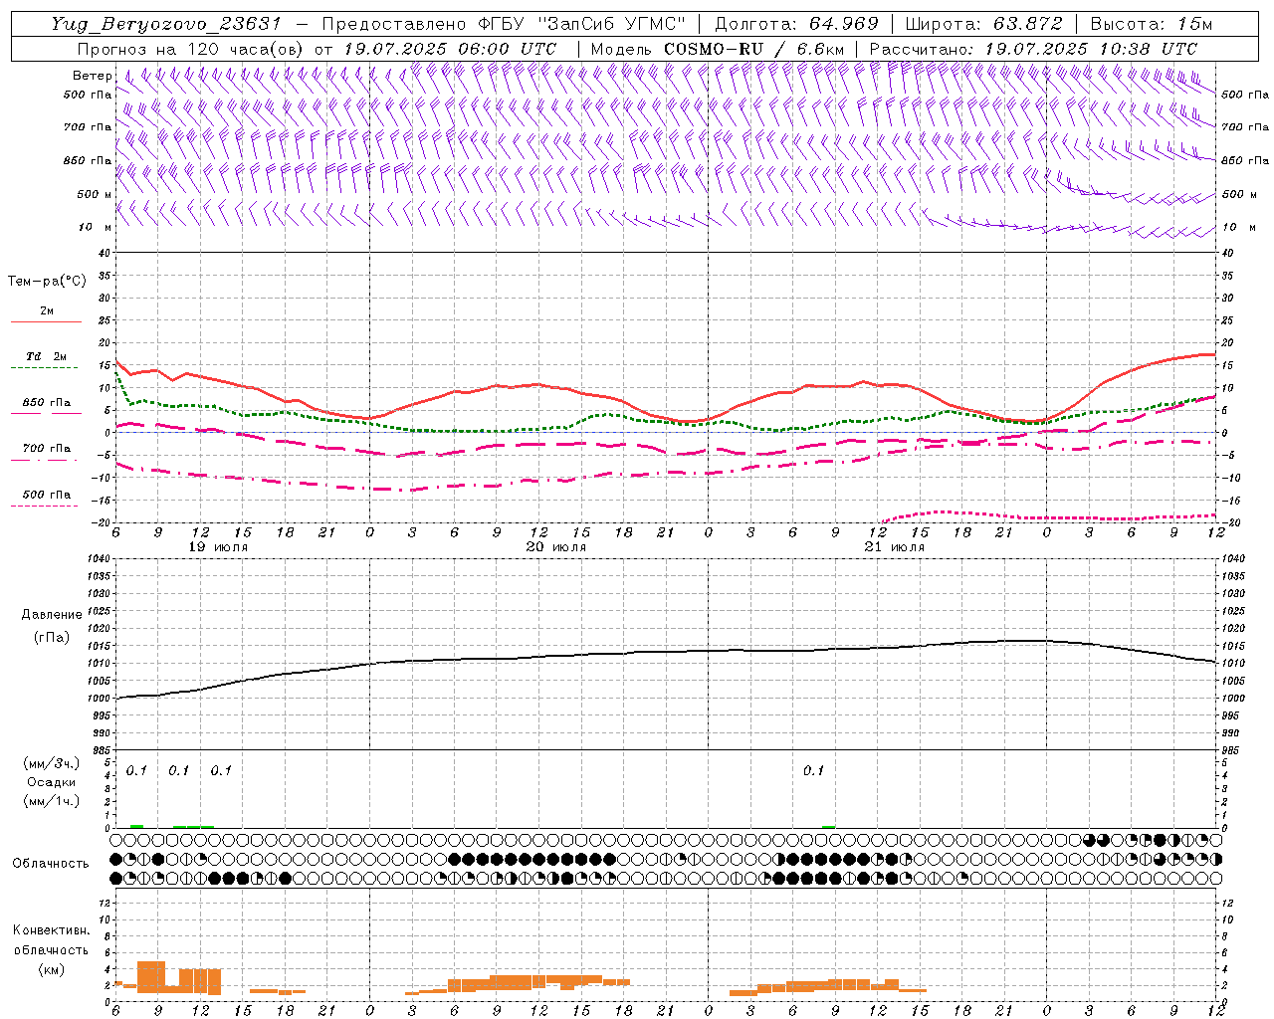This screenshot has width=1274, height=1019.
Task: Click the red solid line sample under 2м legend
Action: click(46, 321)
